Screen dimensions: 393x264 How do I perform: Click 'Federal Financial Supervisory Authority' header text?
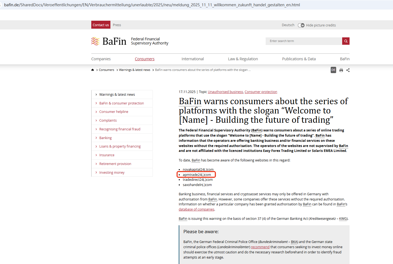tap(150, 41)
